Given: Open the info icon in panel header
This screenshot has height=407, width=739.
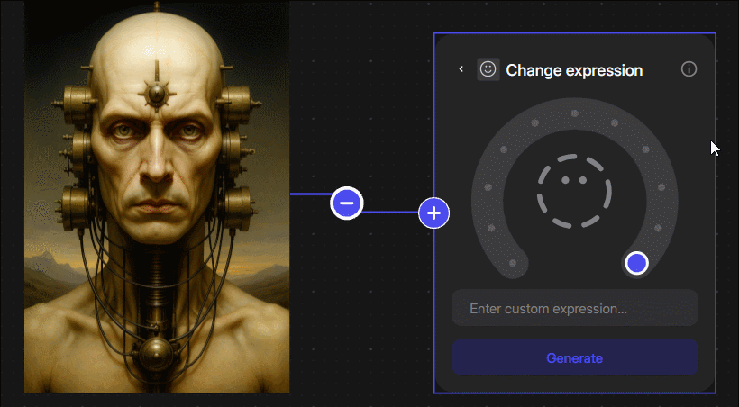Looking at the screenshot, I should point(689,69).
